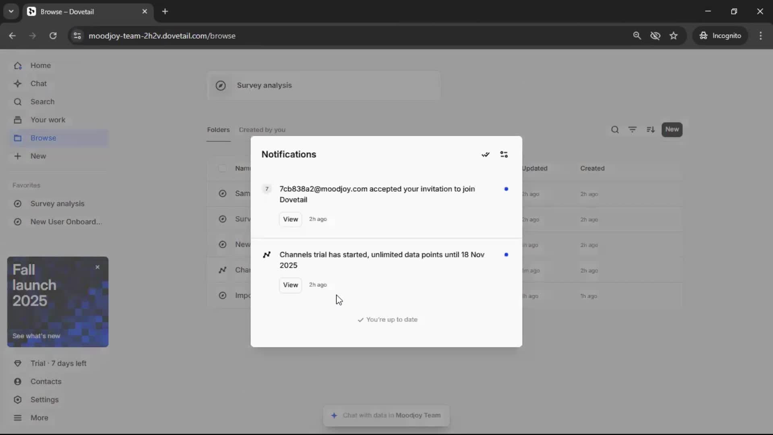The width and height of the screenshot is (773, 435).
Task: View the Channels trial notification
Action: pyautogui.click(x=290, y=285)
